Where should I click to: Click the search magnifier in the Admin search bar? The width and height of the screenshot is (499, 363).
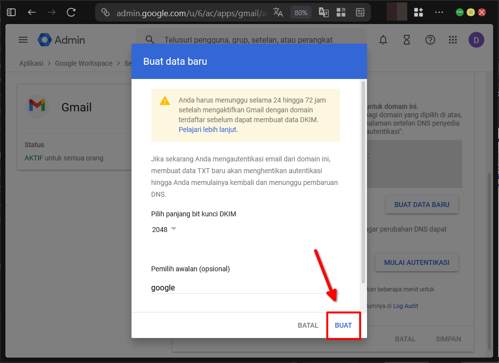tap(149, 40)
